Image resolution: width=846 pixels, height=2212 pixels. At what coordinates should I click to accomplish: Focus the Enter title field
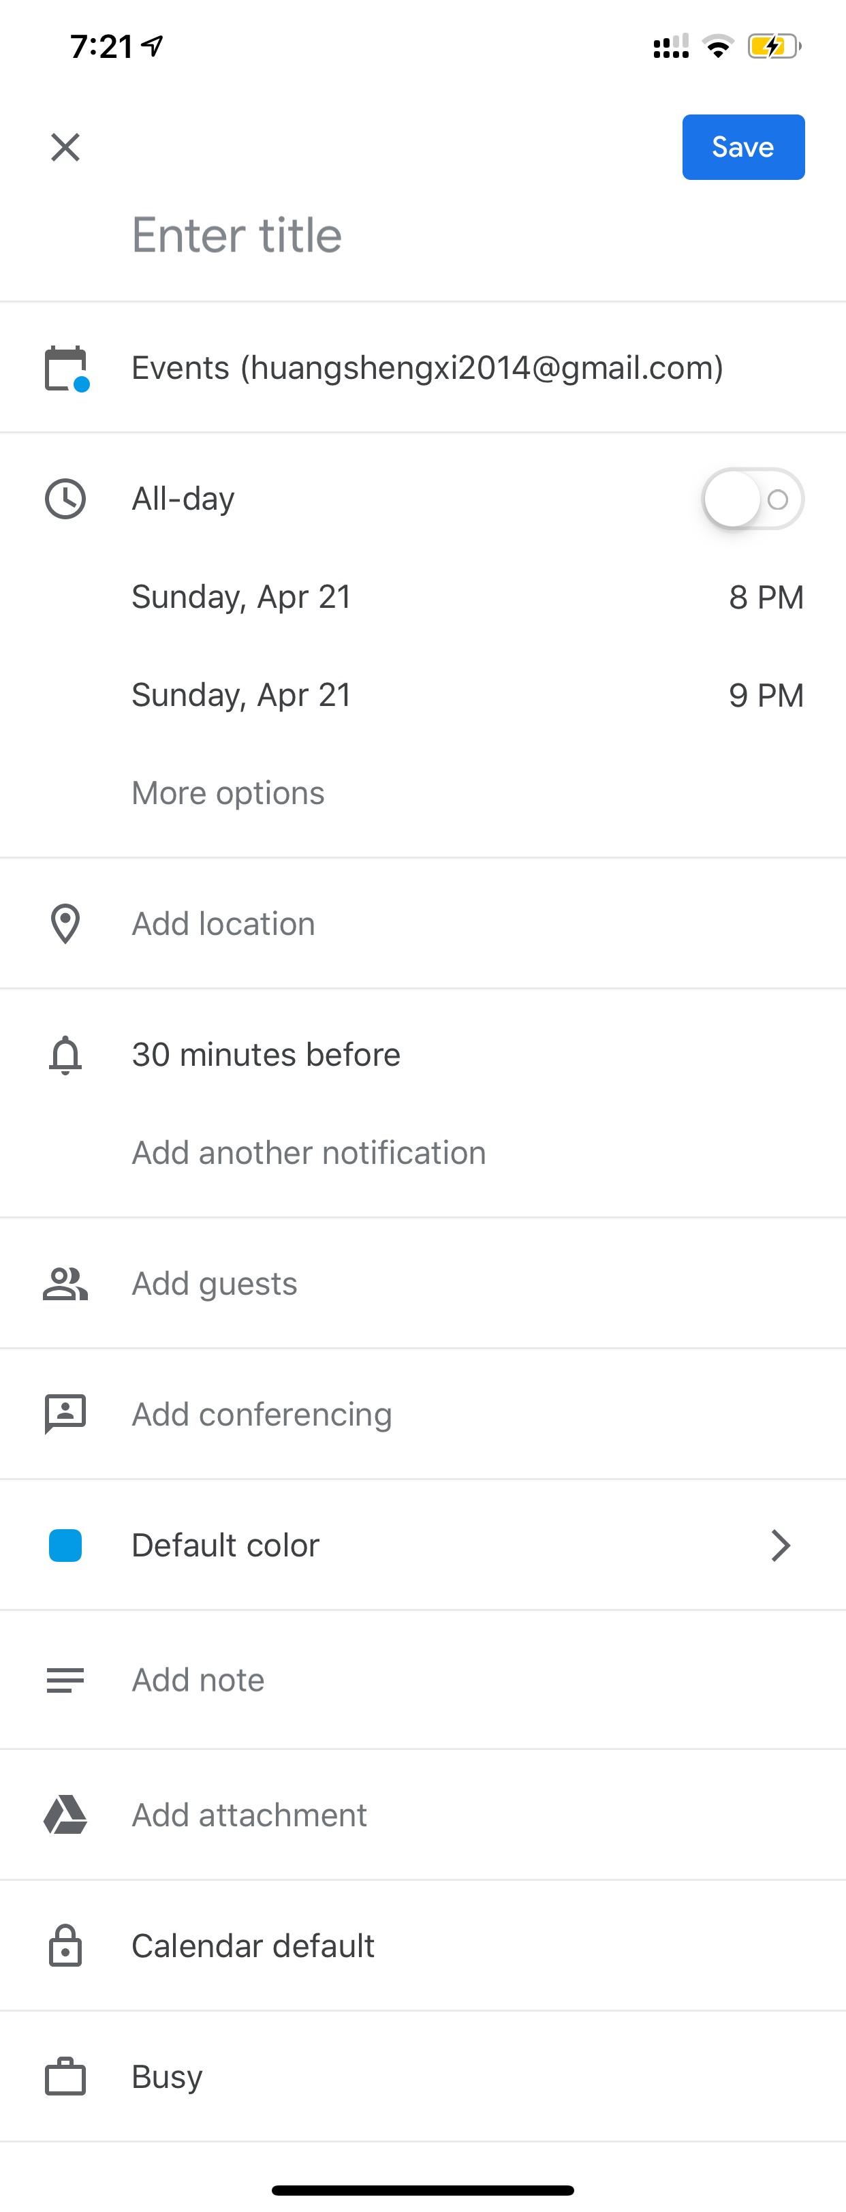[x=237, y=235]
